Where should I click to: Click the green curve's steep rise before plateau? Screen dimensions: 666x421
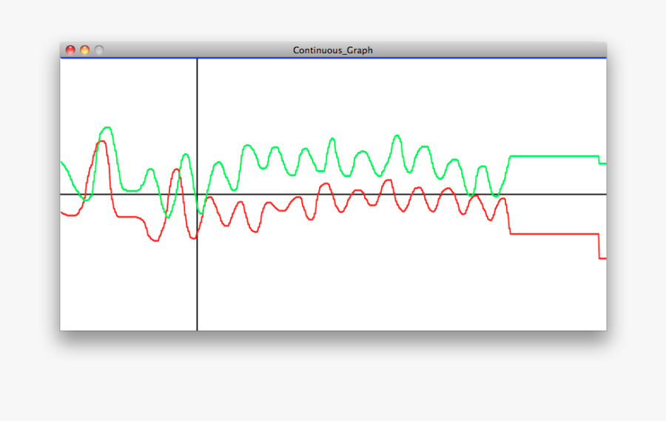tap(506, 172)
